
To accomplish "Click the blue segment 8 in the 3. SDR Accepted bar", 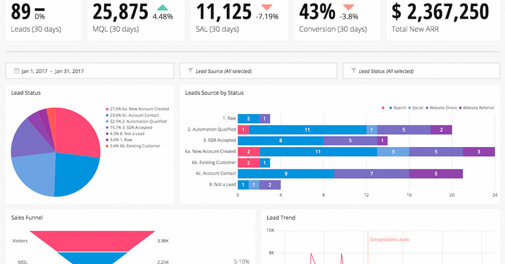I will click(281, 140).
